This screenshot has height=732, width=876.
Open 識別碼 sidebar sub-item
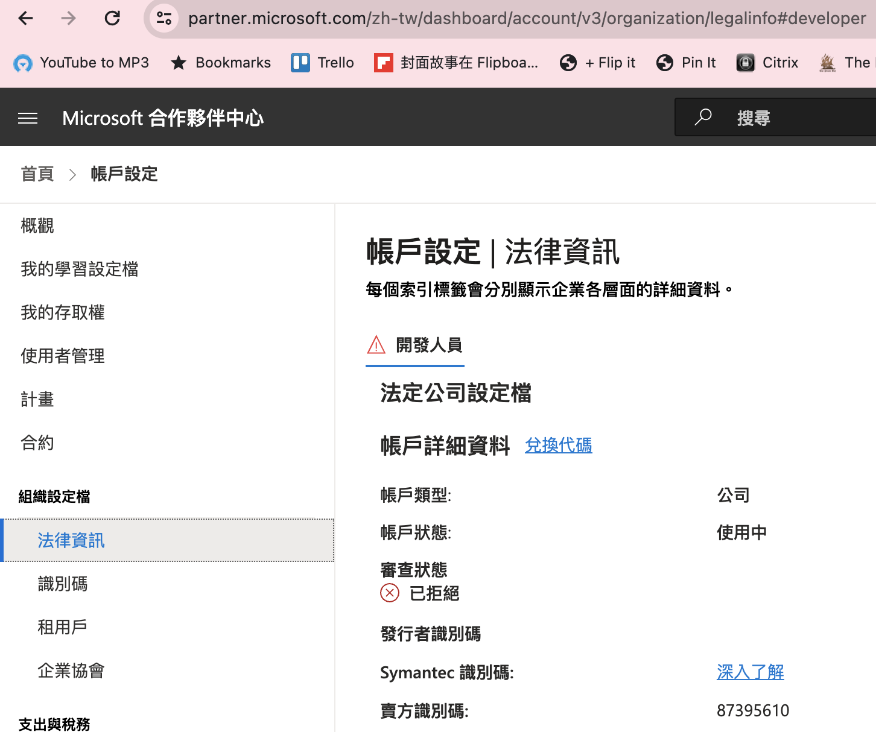63,584
